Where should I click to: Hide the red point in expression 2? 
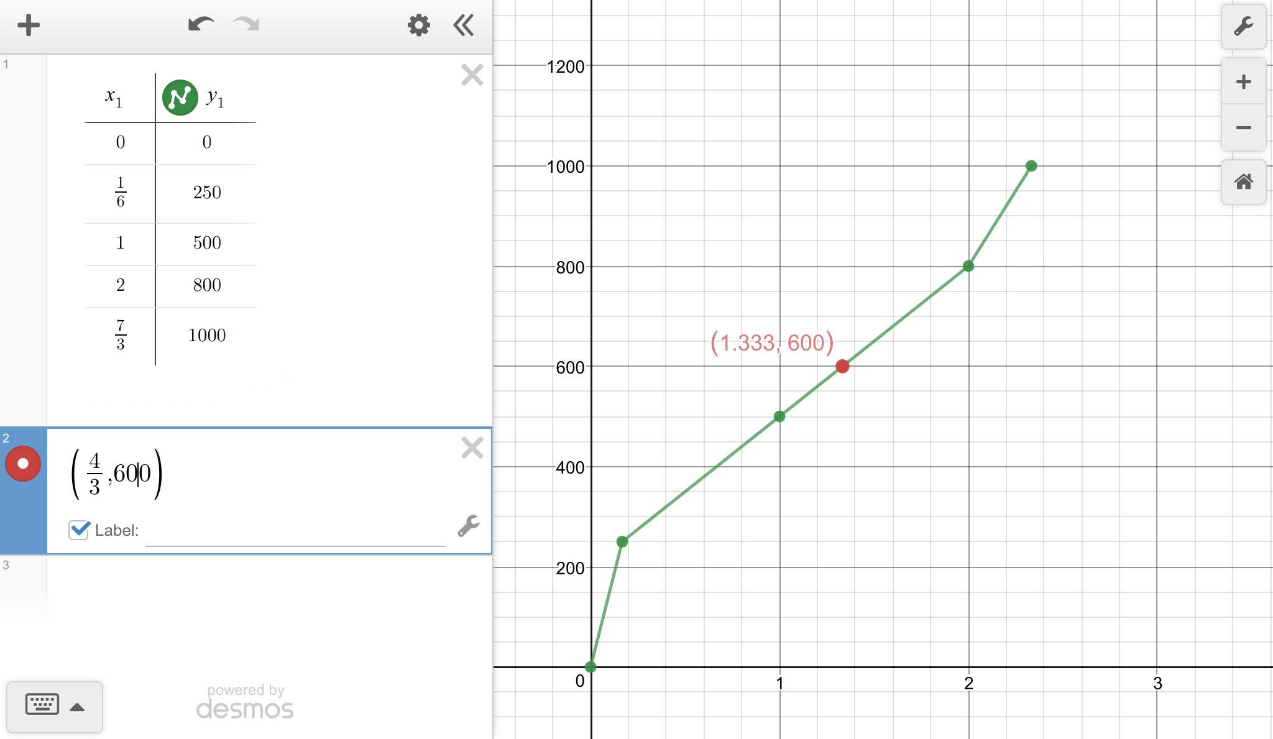[23, 464]
